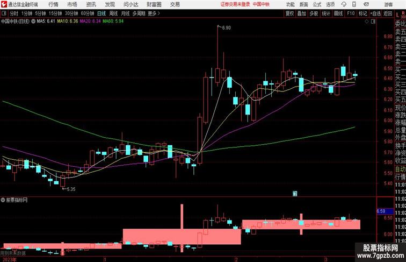Open the mail envelope icon
Viewport: 406px width, 262px height.
click(366, 4)
